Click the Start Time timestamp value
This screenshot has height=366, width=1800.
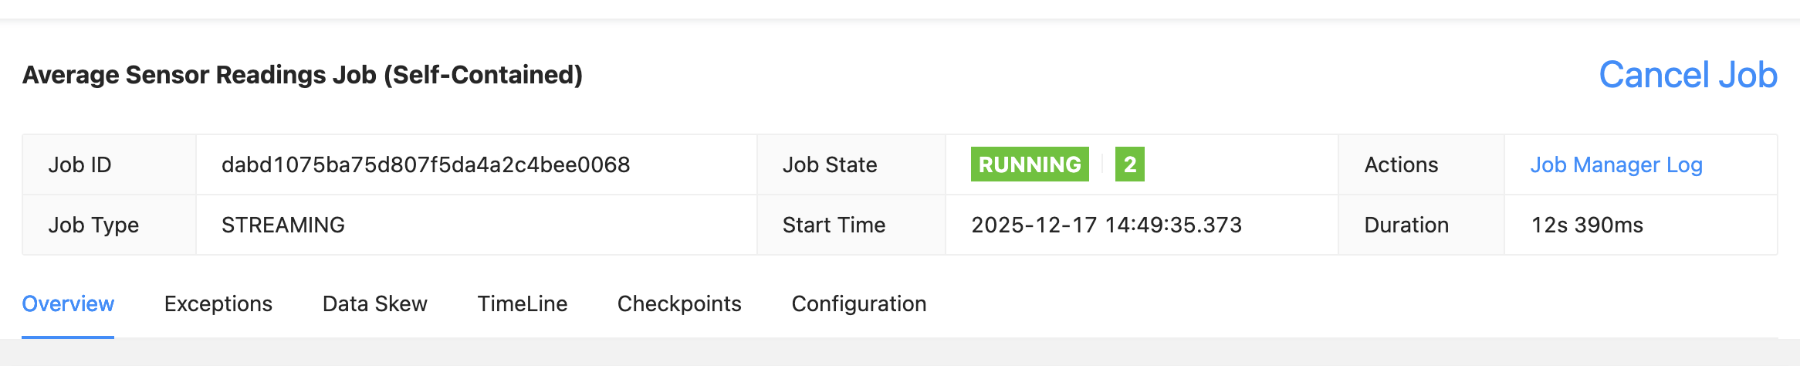point(1105,225)
